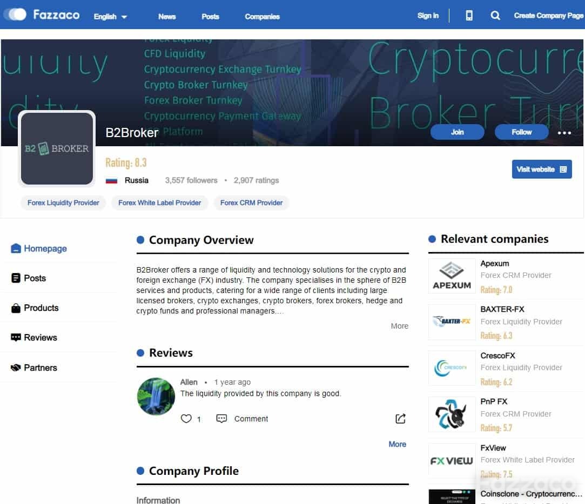585x504 pixels.
Task: Click the Fazzaco logo in the header
Action: [x=56, y=15]
